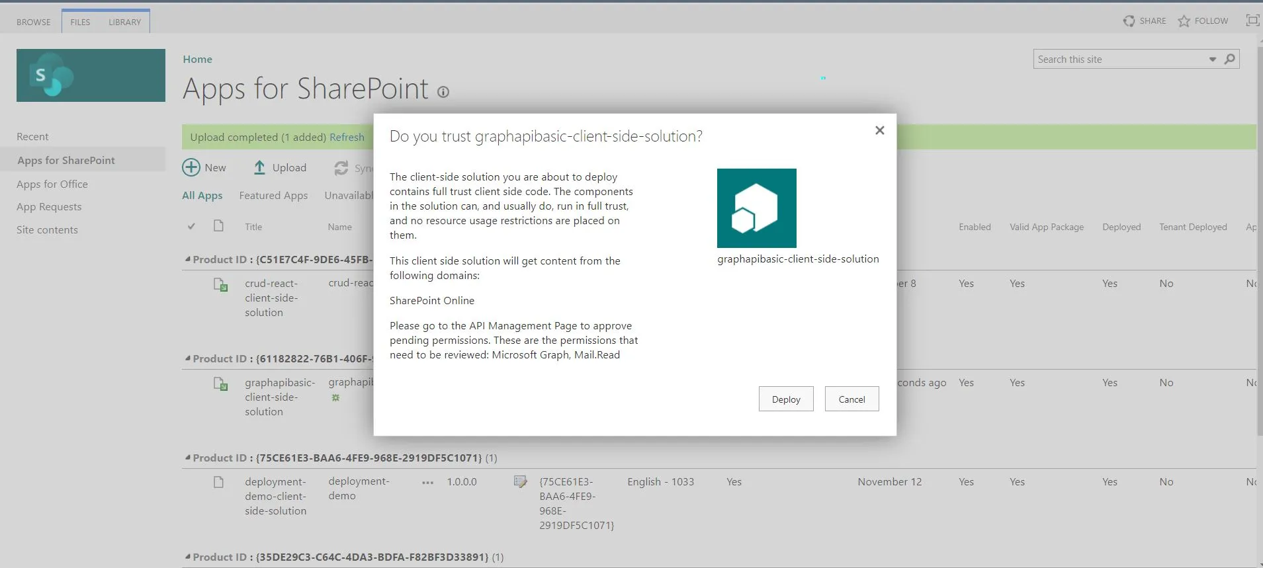Sort by the Title column header
Viewport: 1263px width, 568px height.
pyautogui.click(x=253, y=227)
